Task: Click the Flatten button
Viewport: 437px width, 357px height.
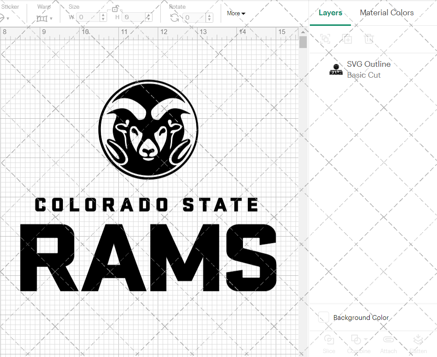Action: 418,343
